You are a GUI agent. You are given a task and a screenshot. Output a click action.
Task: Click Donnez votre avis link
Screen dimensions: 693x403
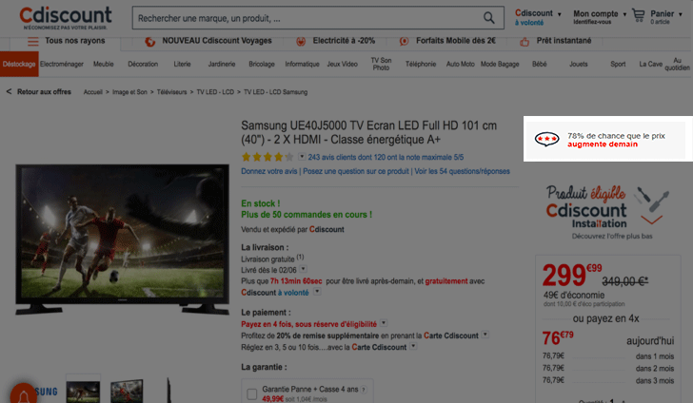click(269, 171)
